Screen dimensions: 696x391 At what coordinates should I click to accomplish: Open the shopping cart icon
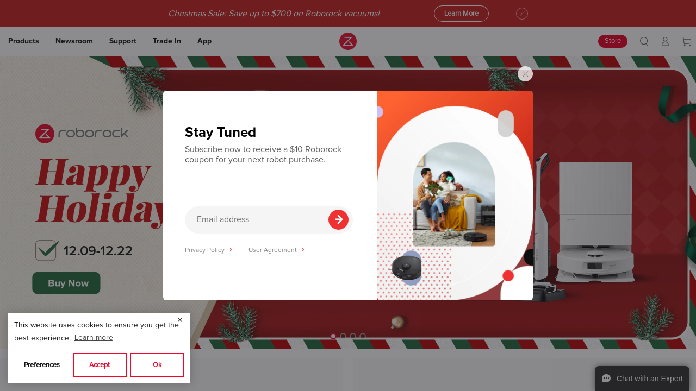[x=687, y=41]
